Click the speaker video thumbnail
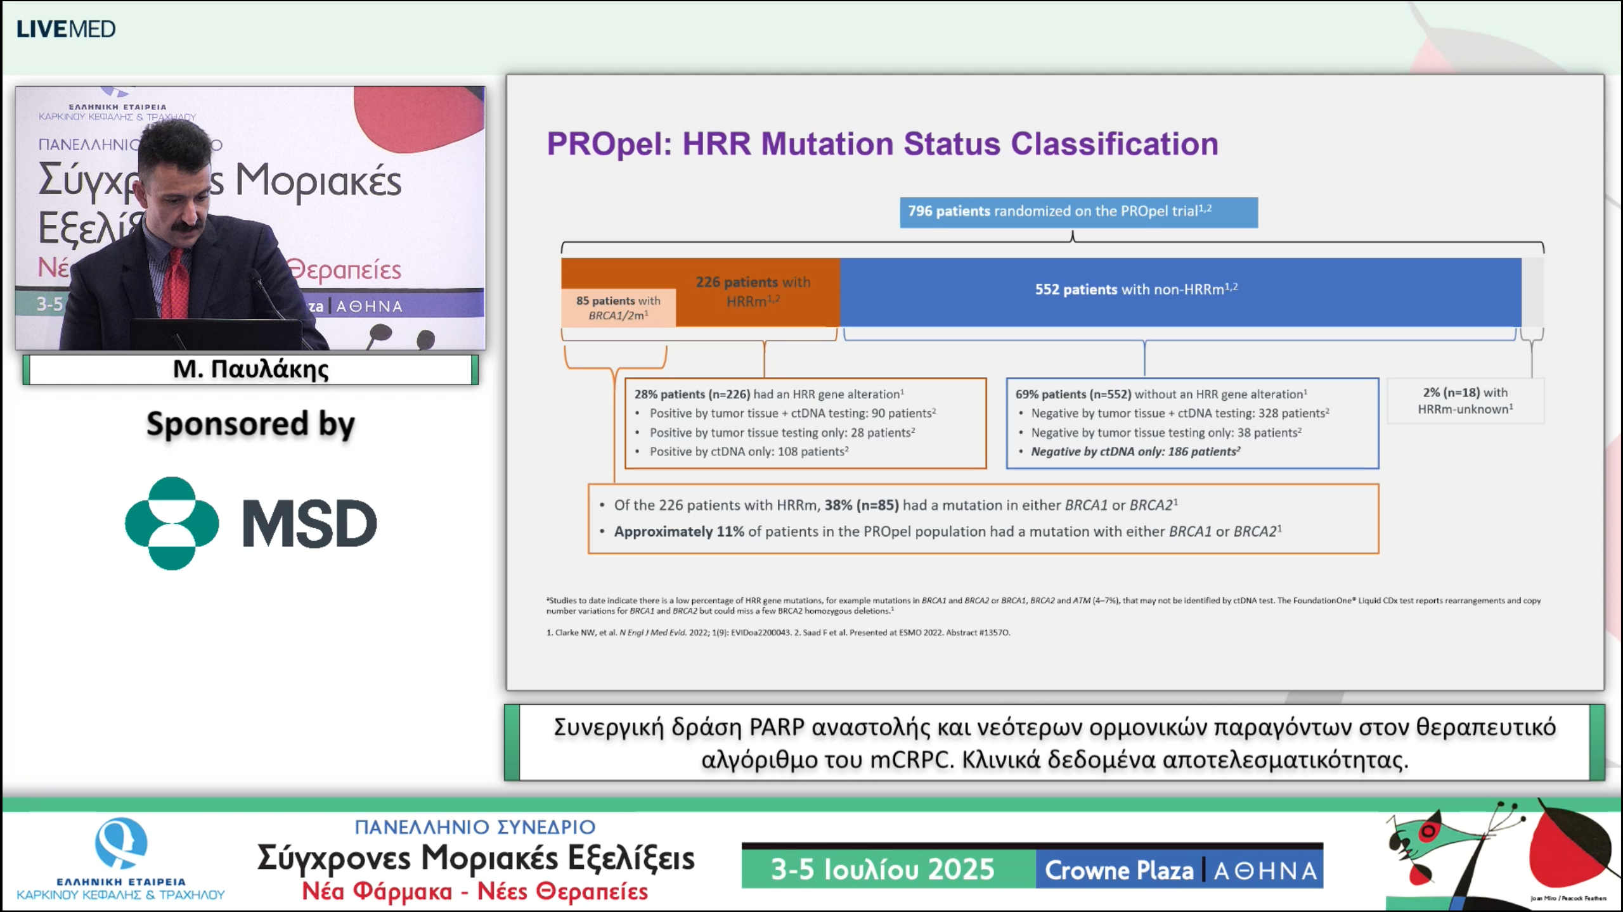This screenshot has width=1623, height=912. [x=250, y=218]
